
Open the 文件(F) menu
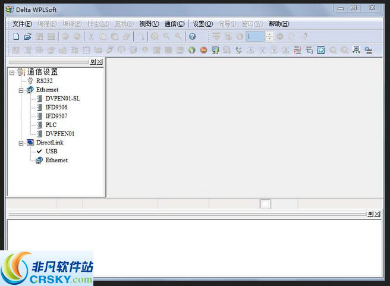click(x=22, y=24)
